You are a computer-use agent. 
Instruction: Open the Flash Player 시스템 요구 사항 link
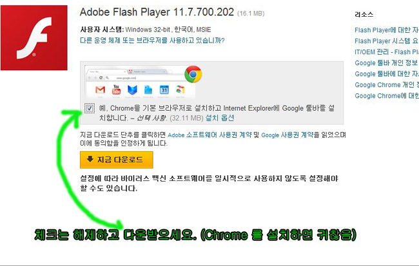387,41
